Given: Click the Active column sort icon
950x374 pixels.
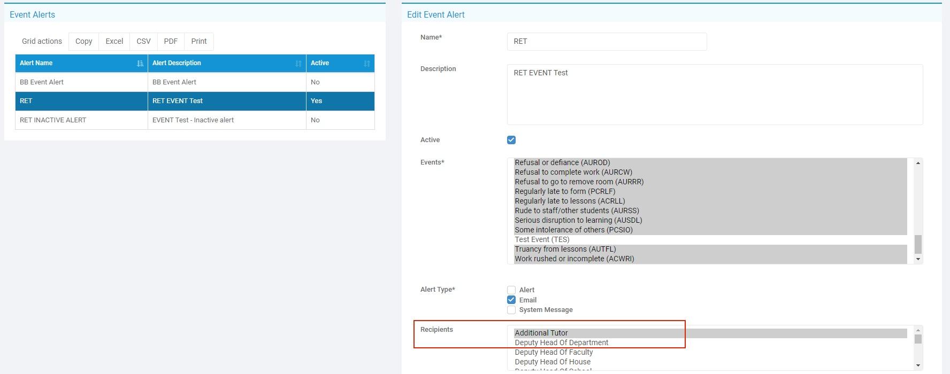Looking at the screenshot, I should 367,64.
